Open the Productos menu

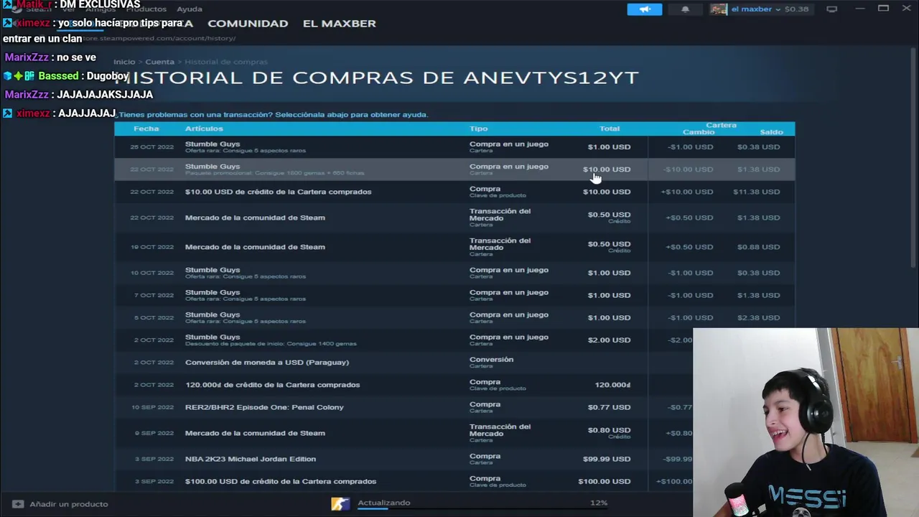click(146, 9)
